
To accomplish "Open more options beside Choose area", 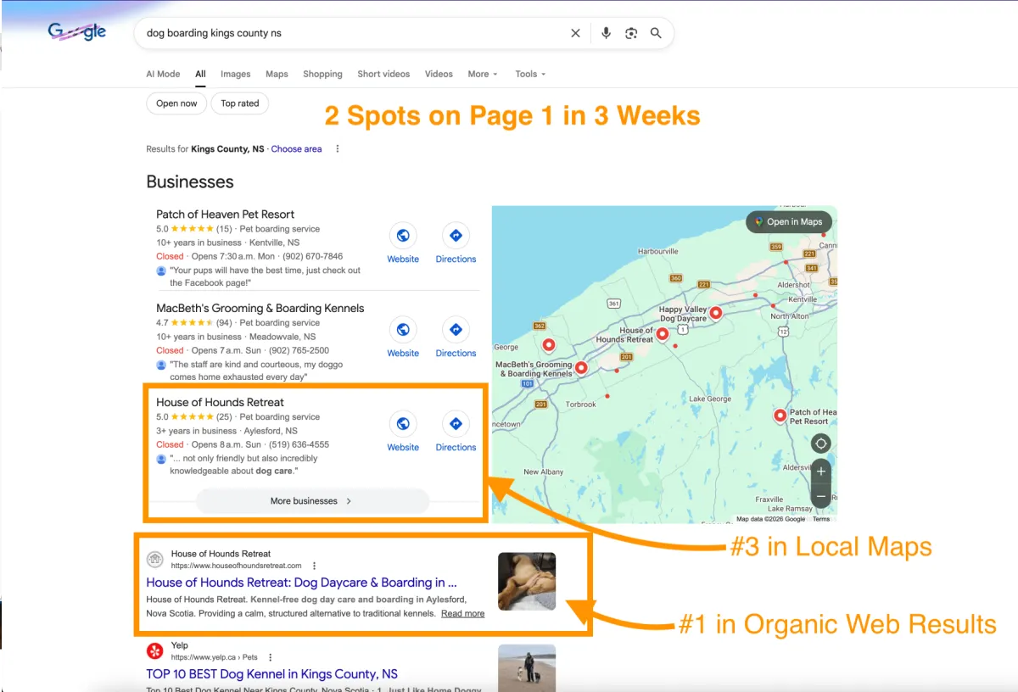I will (338, 148).
